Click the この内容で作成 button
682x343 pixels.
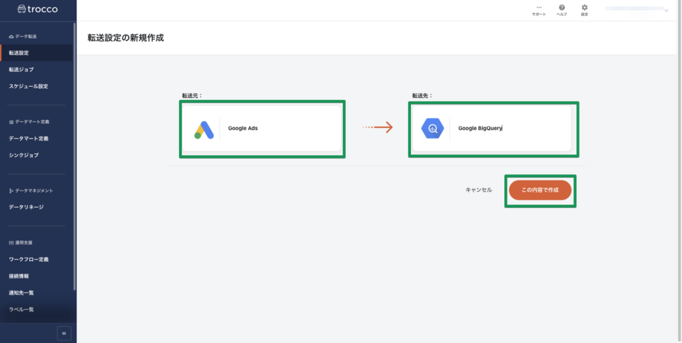(540, 190)
